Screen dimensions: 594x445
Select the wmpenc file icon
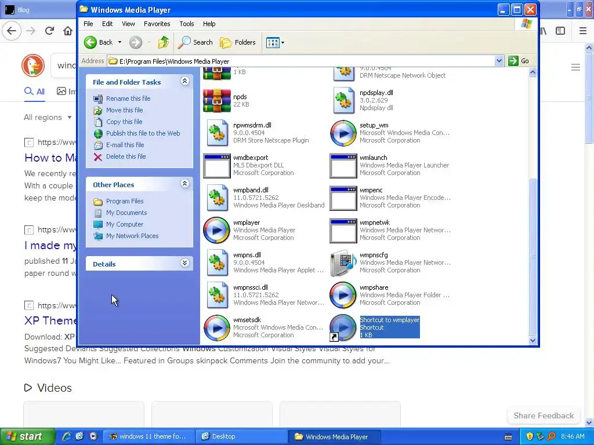(343, 198)
